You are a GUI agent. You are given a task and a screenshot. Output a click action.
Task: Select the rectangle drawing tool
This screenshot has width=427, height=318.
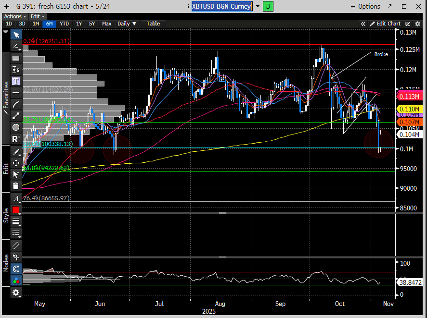click(x=16, y=58)
